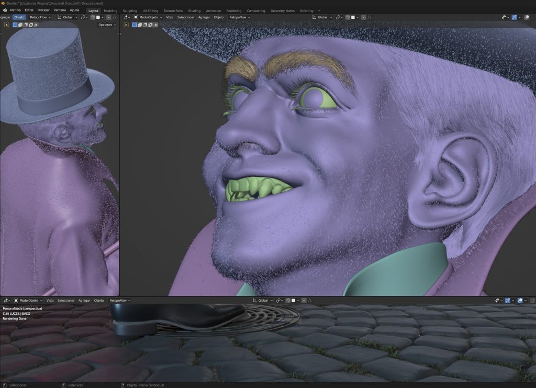Screen dimensions: 536x388
Task: Open Global orientation dropdown in main viewport
Action: click(322, 17)
